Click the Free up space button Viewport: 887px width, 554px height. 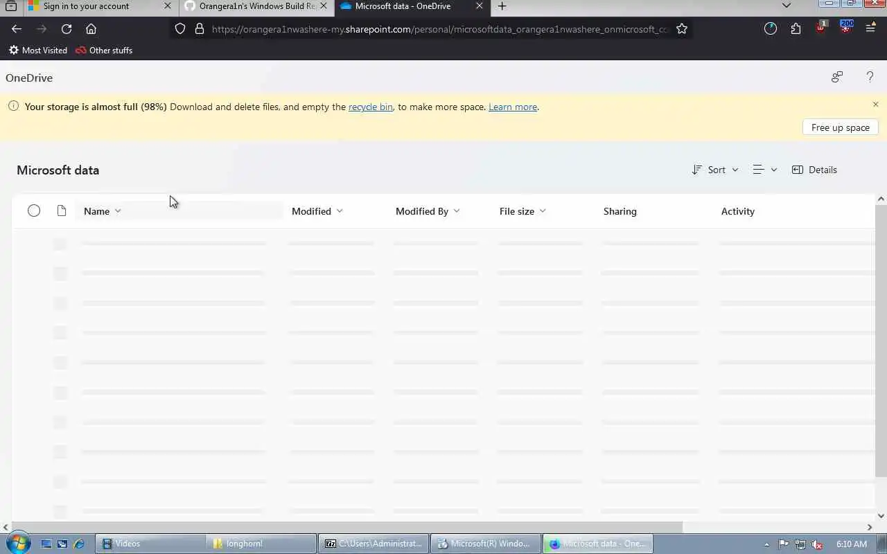coord(841,127)
